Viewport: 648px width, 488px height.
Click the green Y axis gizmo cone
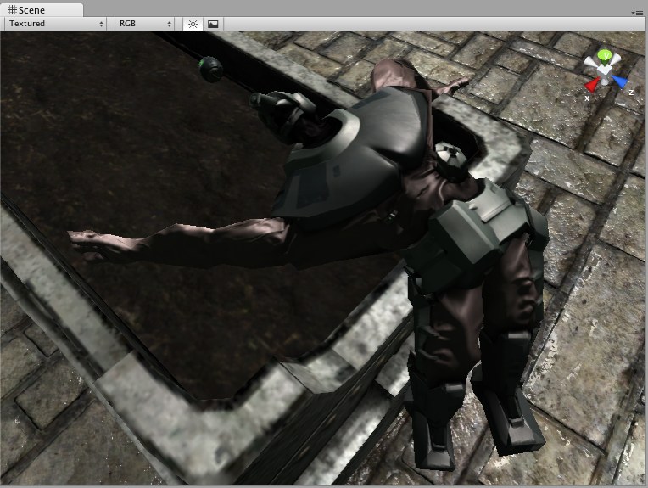point(605,56)
